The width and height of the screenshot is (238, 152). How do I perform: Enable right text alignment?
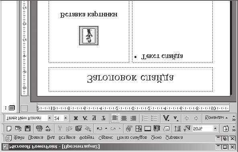point(133,118)
